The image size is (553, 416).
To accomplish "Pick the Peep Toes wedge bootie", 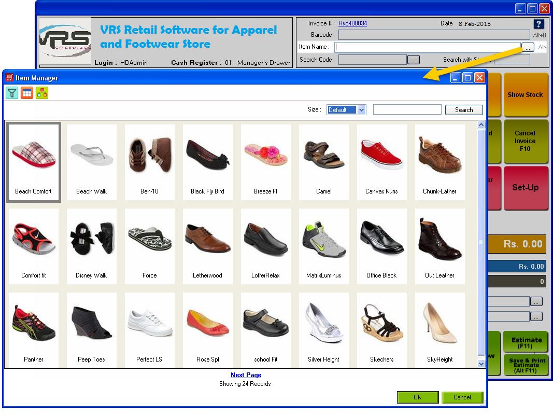I will [x=91, y=330].
